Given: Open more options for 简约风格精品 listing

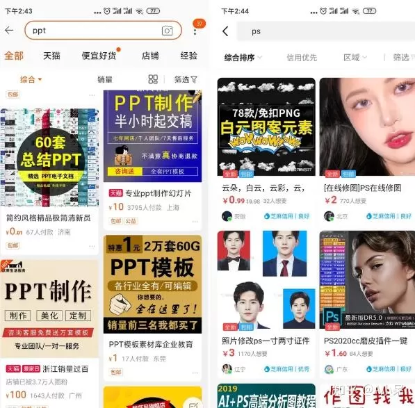Looking at the screenshot, I should (92, 246).
